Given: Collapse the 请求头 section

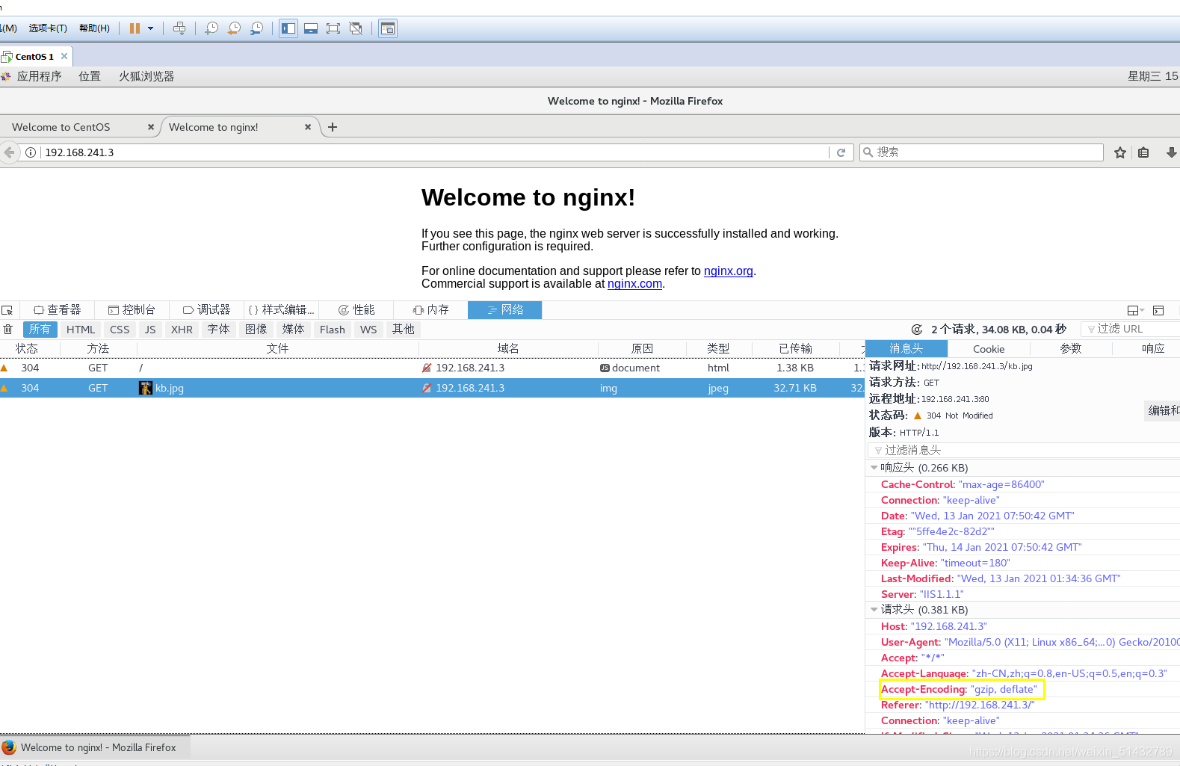Looking at the screenshot, I should pos(874,610).
